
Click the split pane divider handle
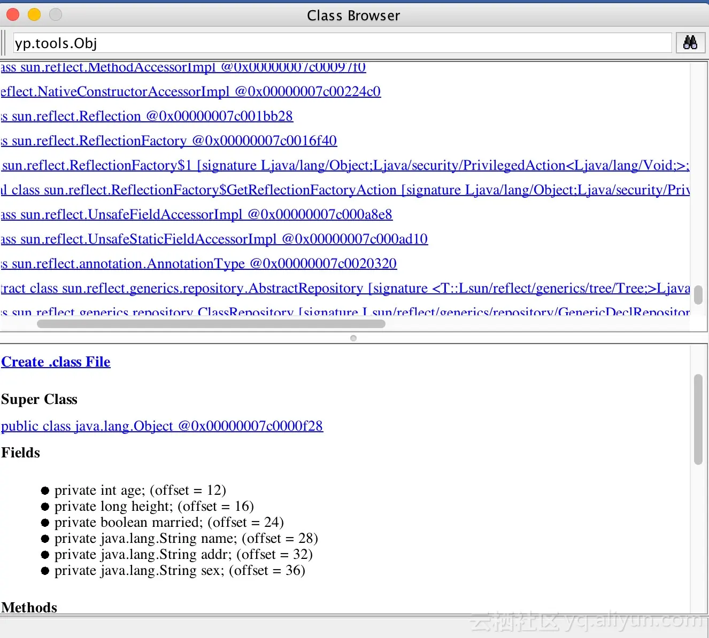[x=353, y=338]
